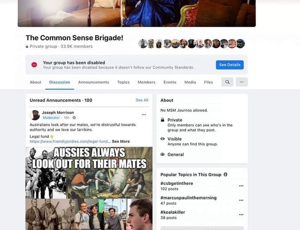This screenshot has width=300, height=230.
Task: Open the friendlyjordies legal-fund link
Action: 70,141
